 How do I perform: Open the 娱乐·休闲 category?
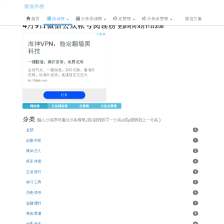(34, 161)
